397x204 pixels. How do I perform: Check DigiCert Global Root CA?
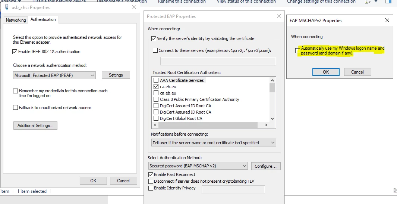(156, 118)
